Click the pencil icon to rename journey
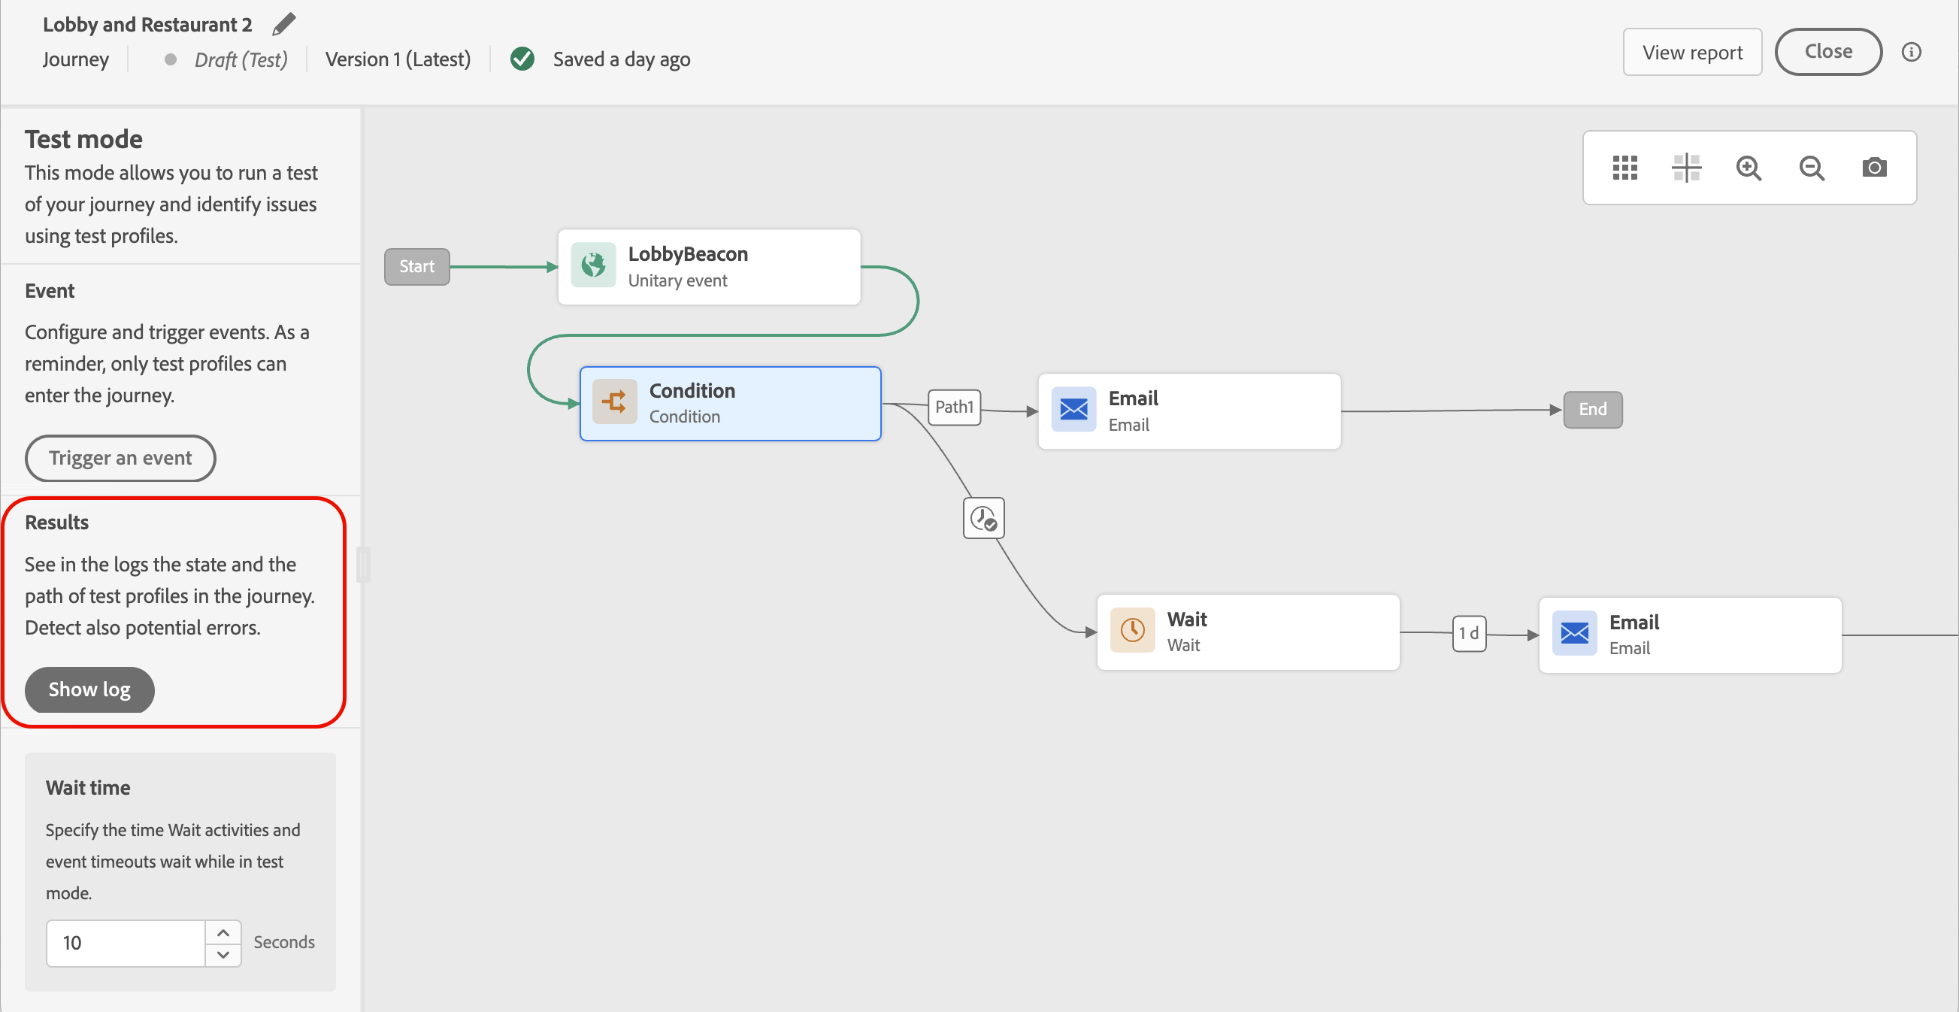This screenshot has height=1012, width=1959. (283, 24)
